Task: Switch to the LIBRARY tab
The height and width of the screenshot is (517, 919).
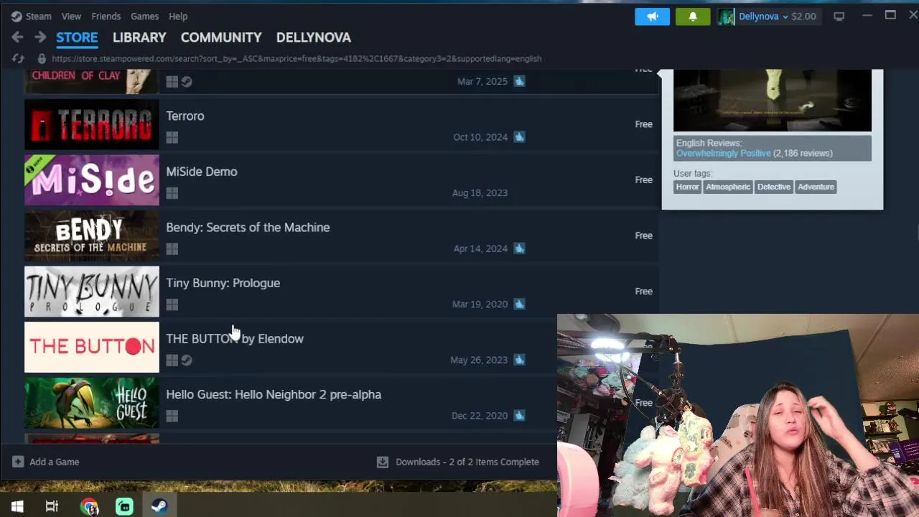Action: (x=139, y=37)
